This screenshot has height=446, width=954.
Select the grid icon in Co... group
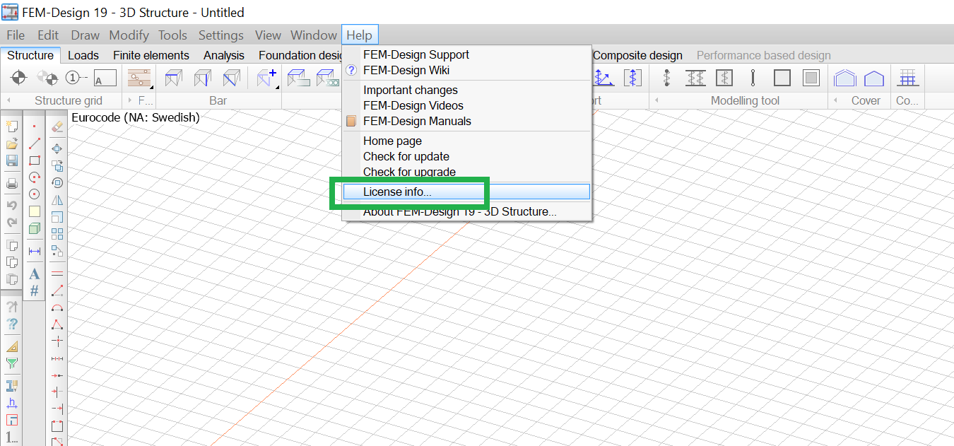(x=907, y=78)
